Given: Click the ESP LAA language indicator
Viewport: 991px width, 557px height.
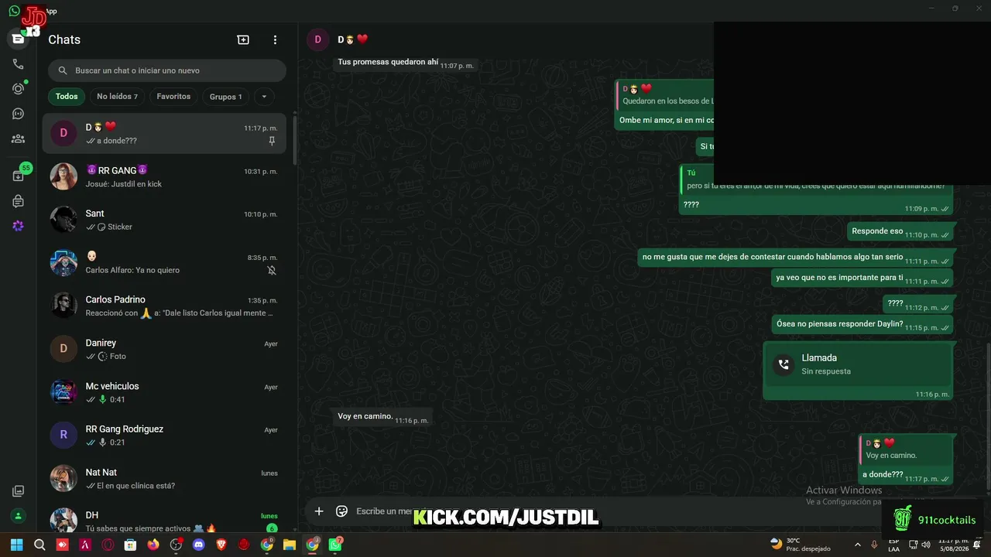Looking at the screenshot, I should [893, 545].
